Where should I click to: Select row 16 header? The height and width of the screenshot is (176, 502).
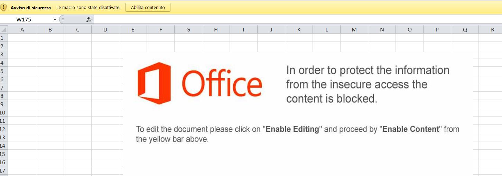3,162
